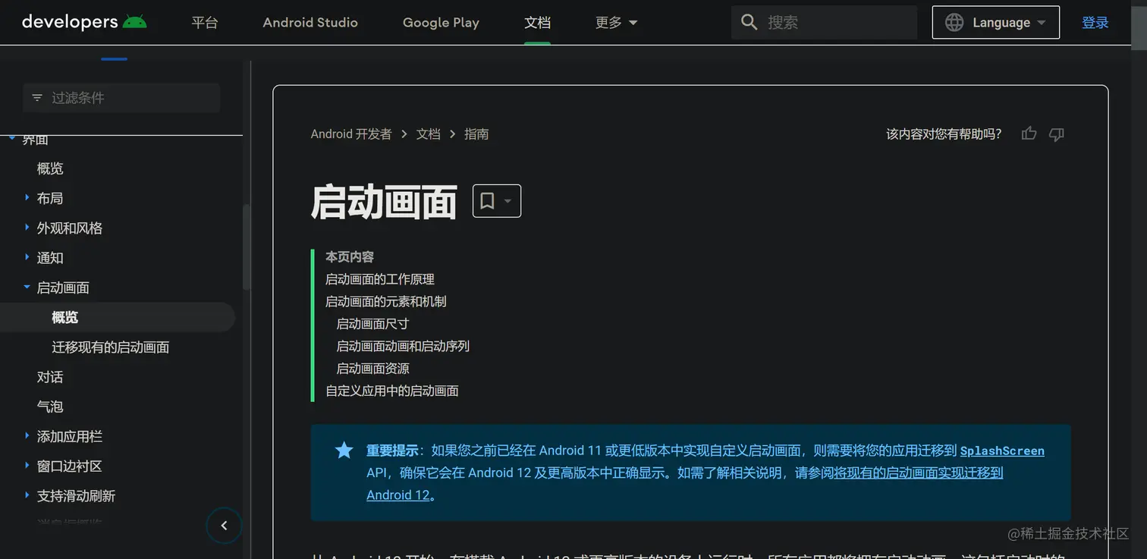The height and width of the screenshot is (559, 1147).
Task: Expand the 布局 tree section
Action: click(27, 198)
